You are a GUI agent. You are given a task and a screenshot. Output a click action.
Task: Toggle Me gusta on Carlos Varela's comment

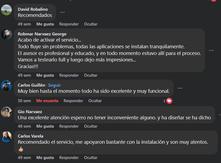(x=45, y=158)
